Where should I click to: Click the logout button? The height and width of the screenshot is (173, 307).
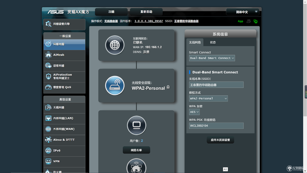[x=111, y=12]
